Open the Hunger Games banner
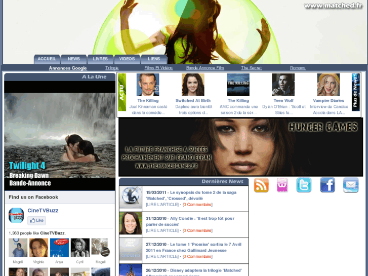The height and width of the screenshot is (276, 368). tap(240, 147)
